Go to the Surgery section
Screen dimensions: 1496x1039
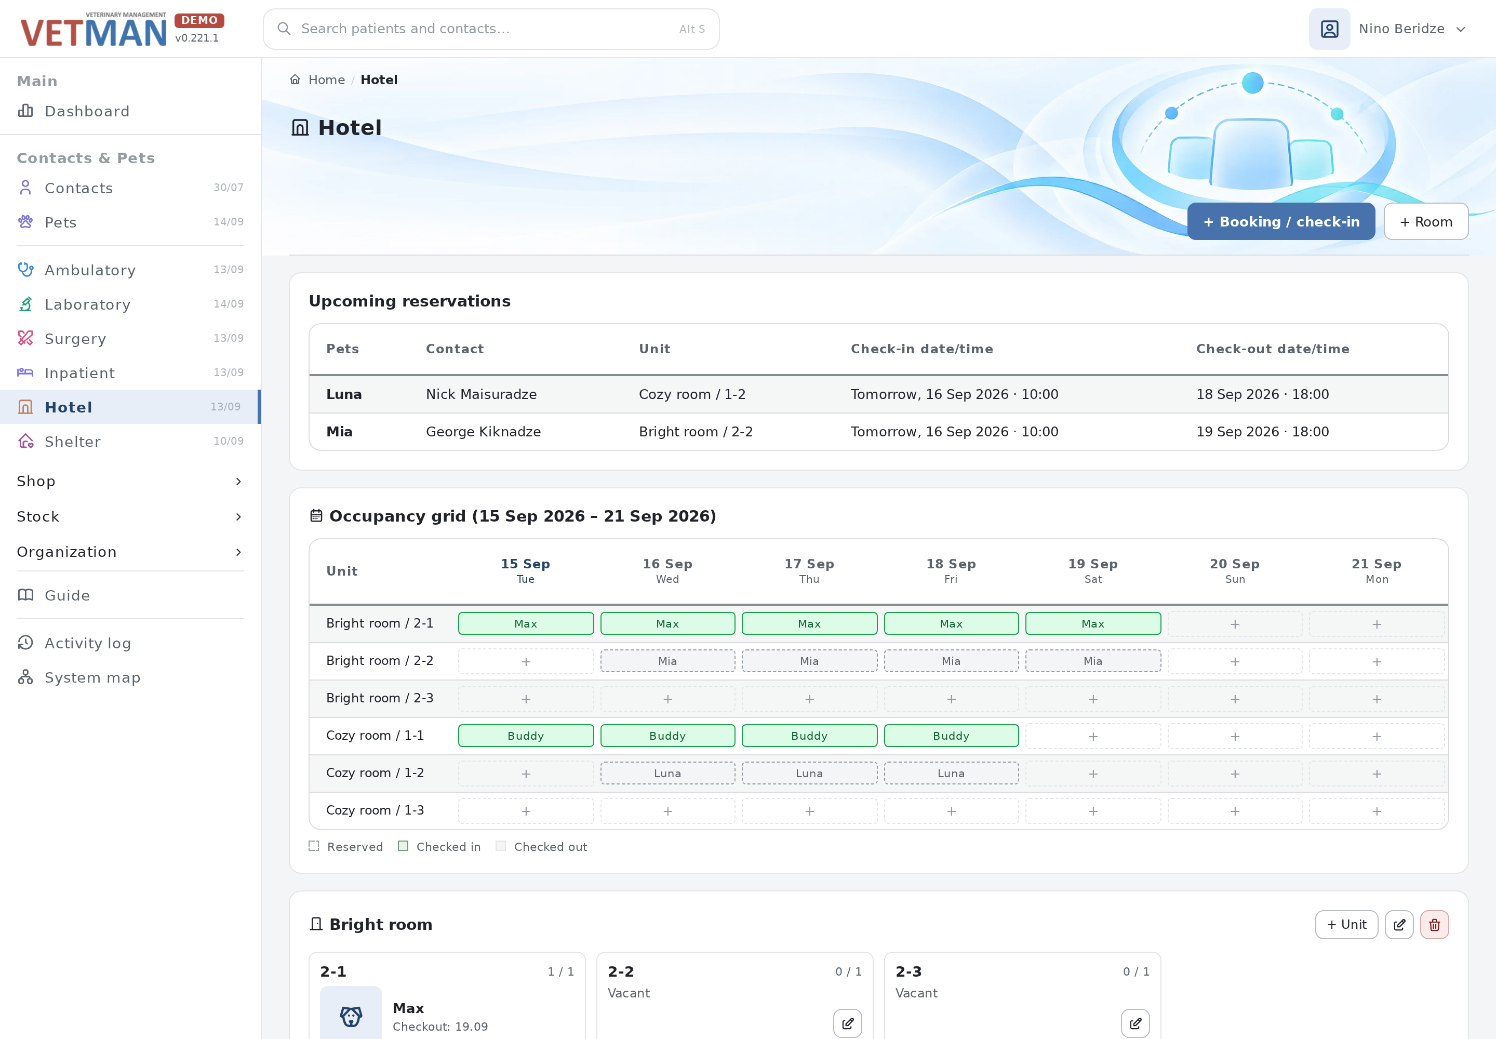[130, 339]
